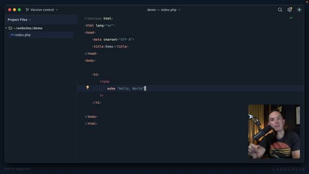Open the IDE settings gear icon

(290, 10)
